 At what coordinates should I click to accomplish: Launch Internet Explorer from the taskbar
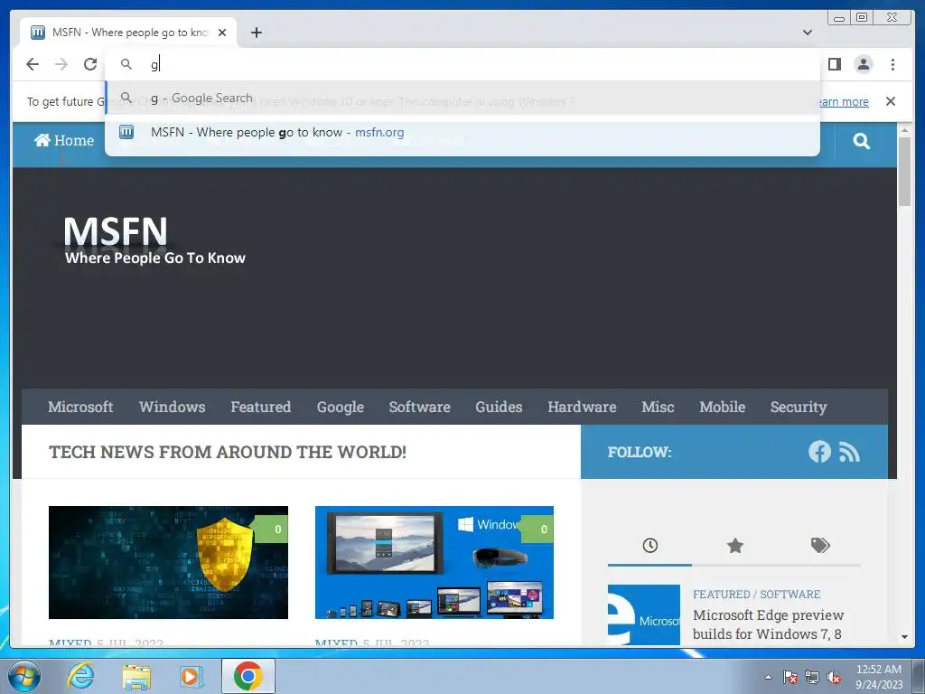click(80, 676)
